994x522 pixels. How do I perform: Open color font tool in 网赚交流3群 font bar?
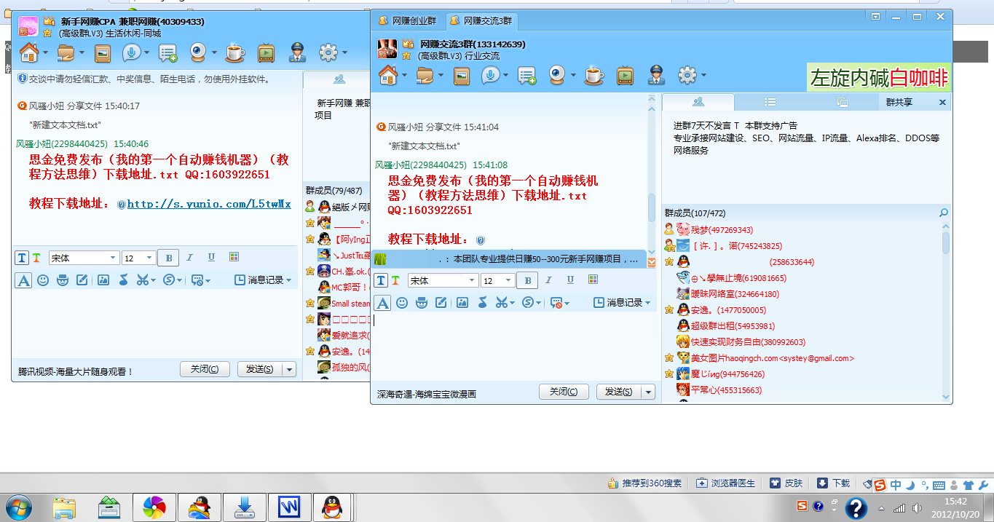tap(395, 280)
